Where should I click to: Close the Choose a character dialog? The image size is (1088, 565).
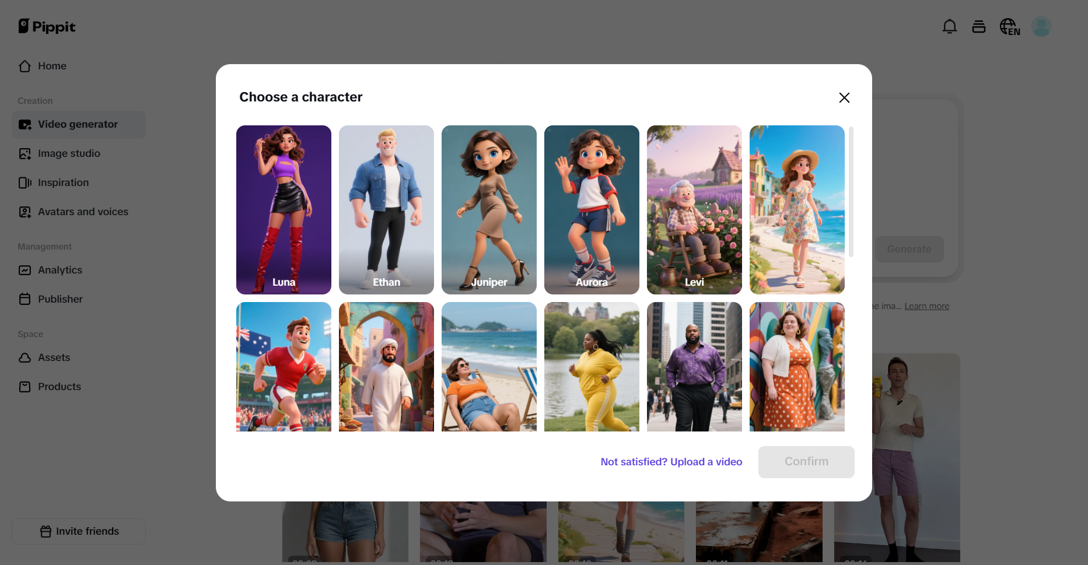coord(844,97)
